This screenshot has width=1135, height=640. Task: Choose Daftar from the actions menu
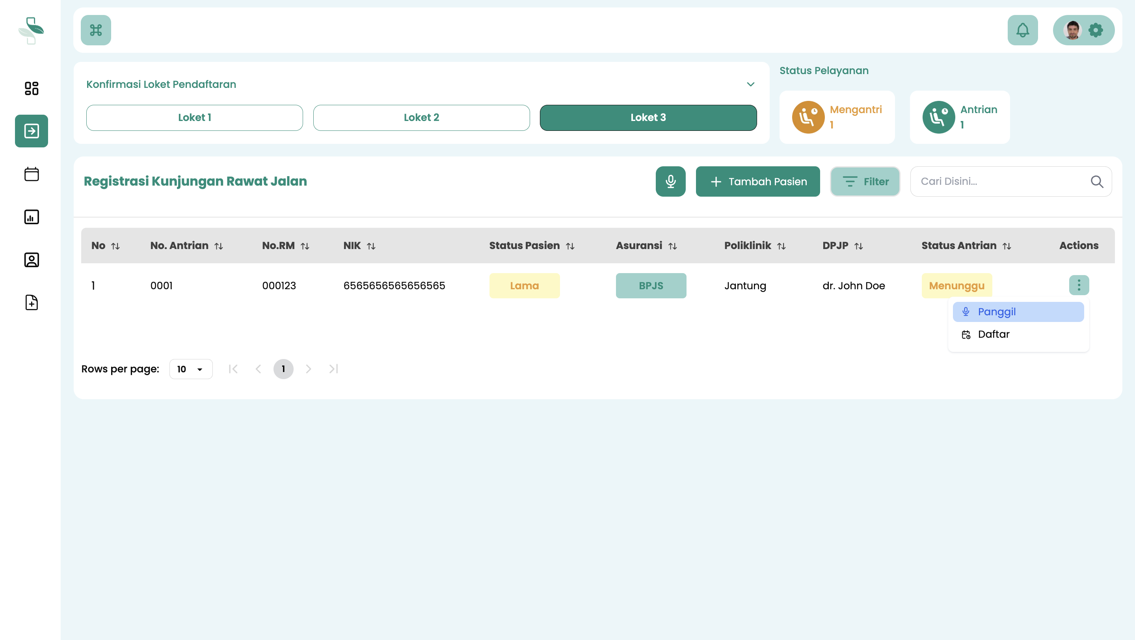point(993,334)
